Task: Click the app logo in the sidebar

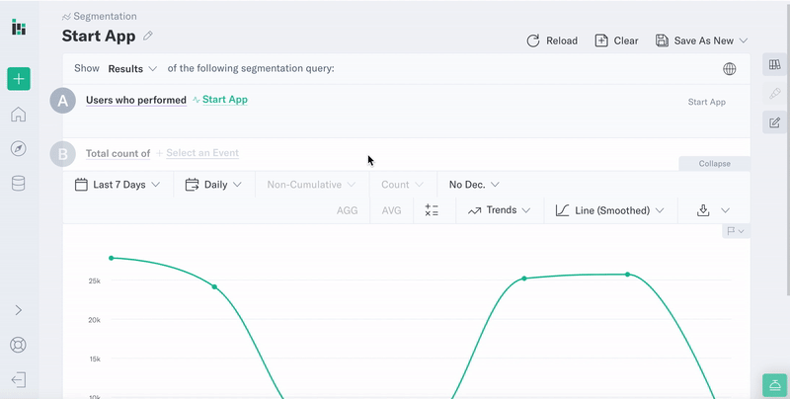Action: pyautogui.click(x=19, y=28)
